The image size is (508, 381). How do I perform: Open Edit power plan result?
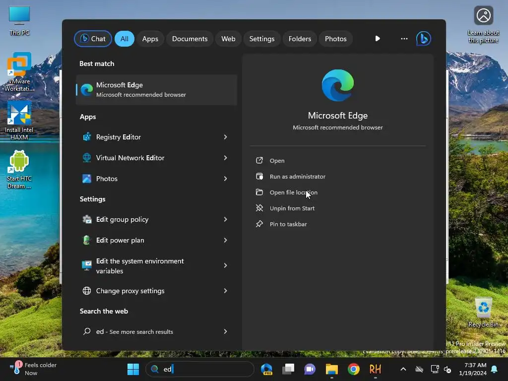[x=156, y=240]
